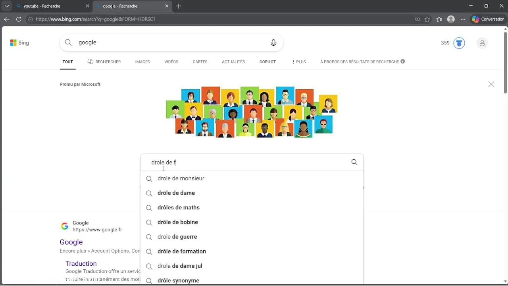508x286 pixels.
Task: Start voice search with microphone
Action: click(273, 43)
